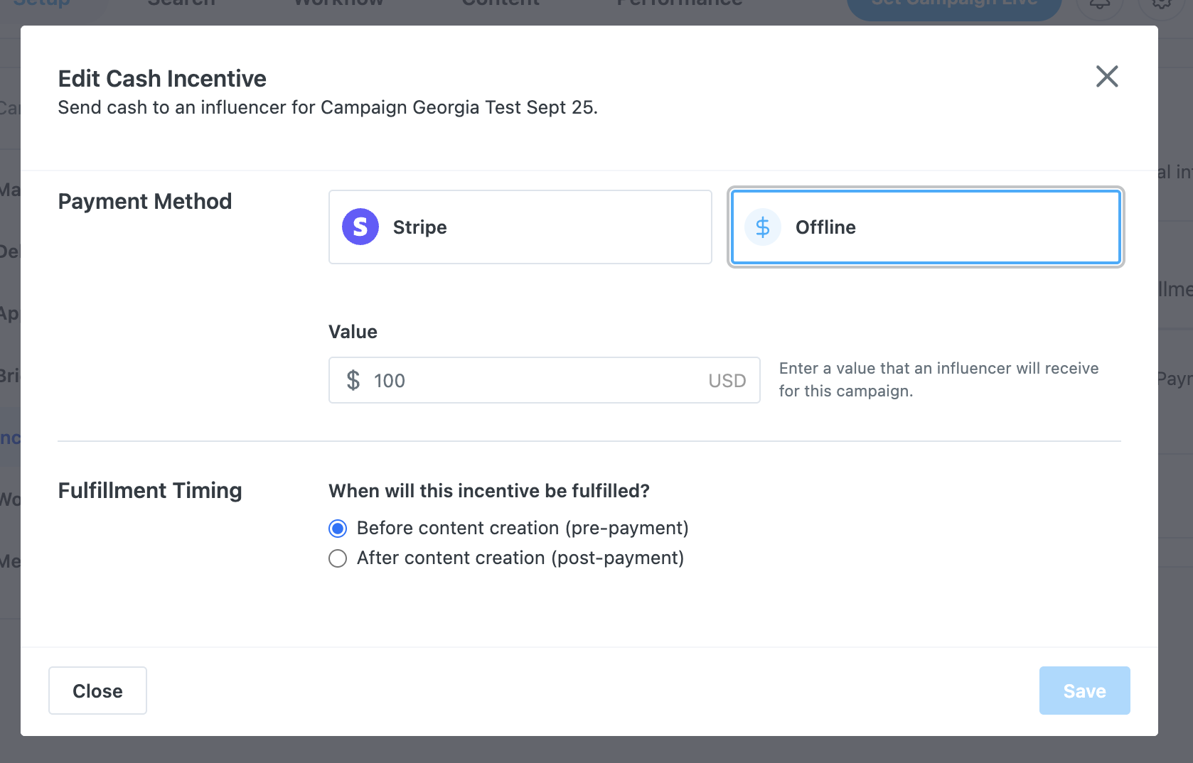Go to the Performance tab
Viewport: 1193px width, 763px height.
[679, 4]
